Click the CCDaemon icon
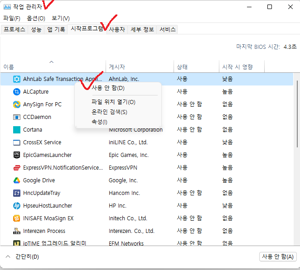300x270 pixels. tap(17, 117)
